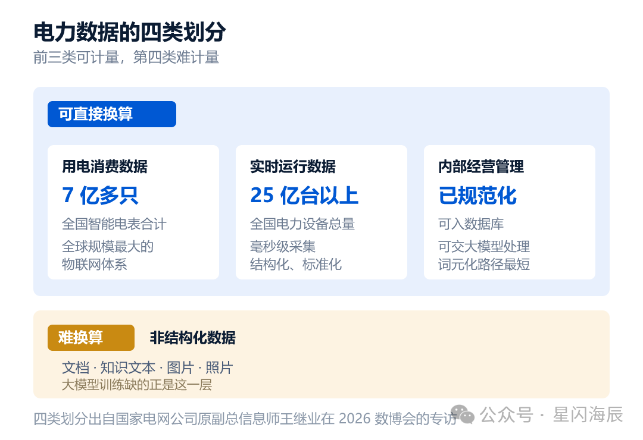The width and height of the screenshot is (643, 440).
Task: Click the heading 非结构化数据
Action: [x=192, y=338]
